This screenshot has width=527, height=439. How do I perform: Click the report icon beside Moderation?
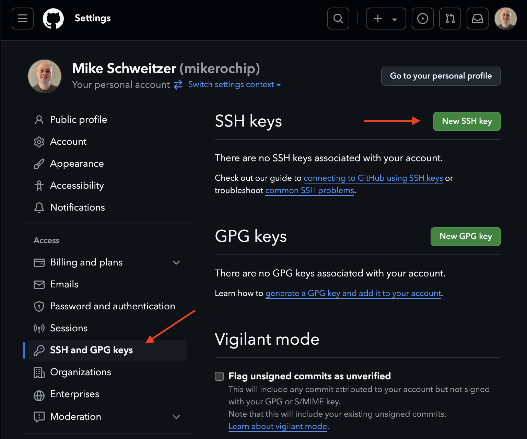click(x=39, y=417)
